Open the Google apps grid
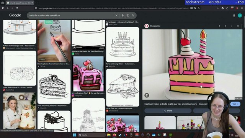 (x=234, y=15)
